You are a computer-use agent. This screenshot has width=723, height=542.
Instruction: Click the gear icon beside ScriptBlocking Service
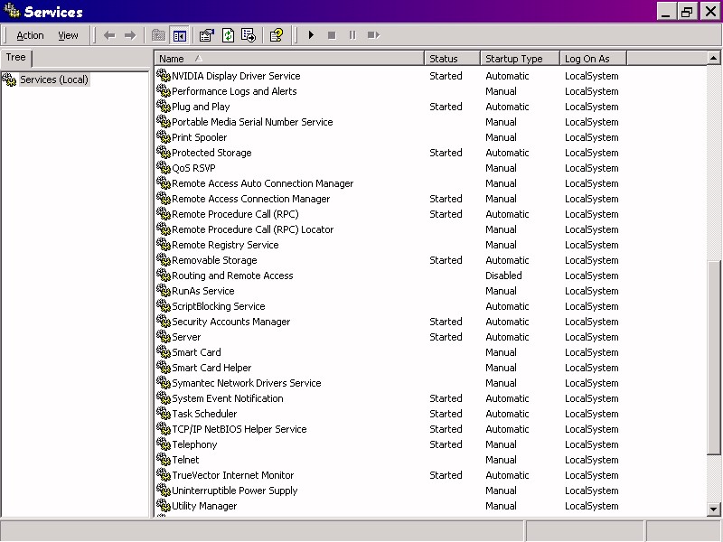tap(164, 305)
